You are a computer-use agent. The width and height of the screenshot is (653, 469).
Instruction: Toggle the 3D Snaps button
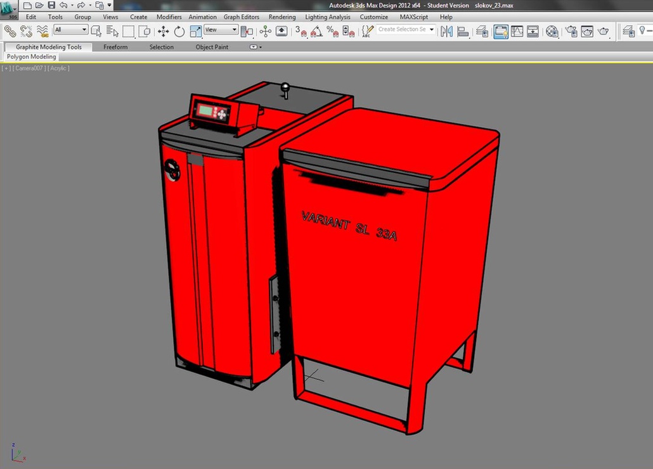tap(301, 31)
